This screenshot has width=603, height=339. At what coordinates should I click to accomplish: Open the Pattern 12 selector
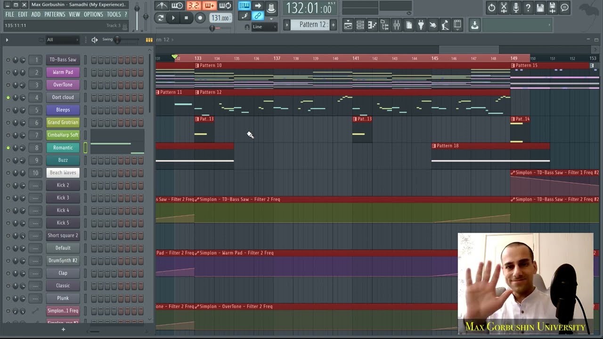[x=310, y=24]
